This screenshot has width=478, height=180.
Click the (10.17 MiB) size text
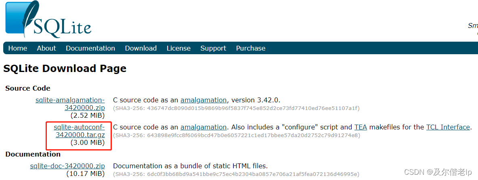[x=86, y=174]
